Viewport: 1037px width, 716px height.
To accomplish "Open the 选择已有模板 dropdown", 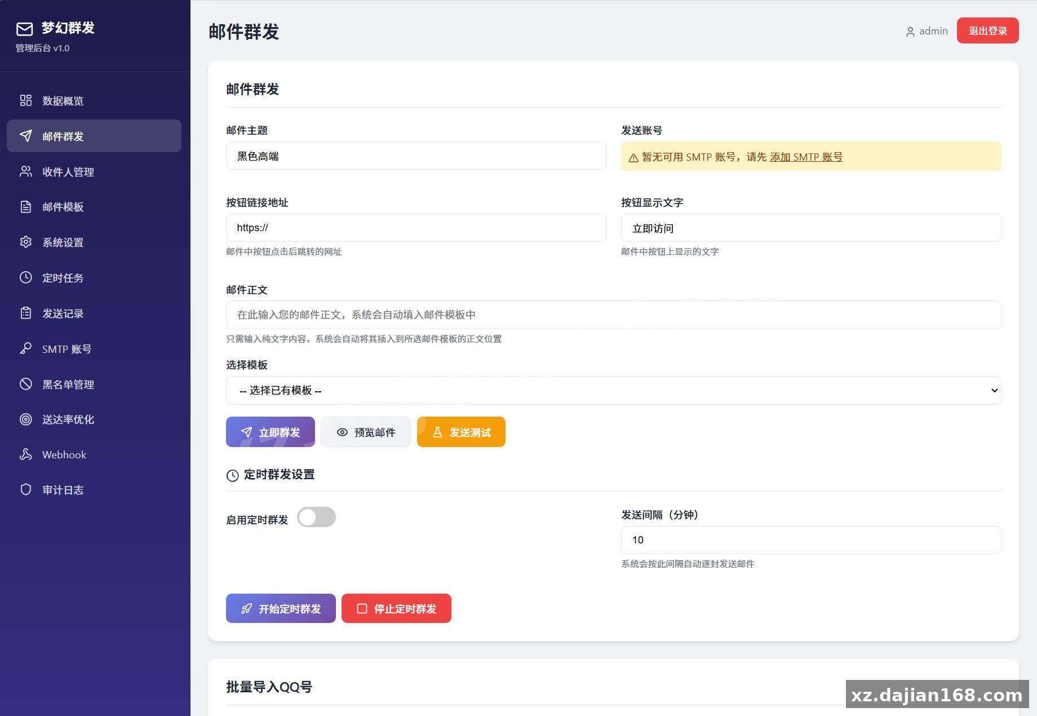I will (x=613, y=390).
